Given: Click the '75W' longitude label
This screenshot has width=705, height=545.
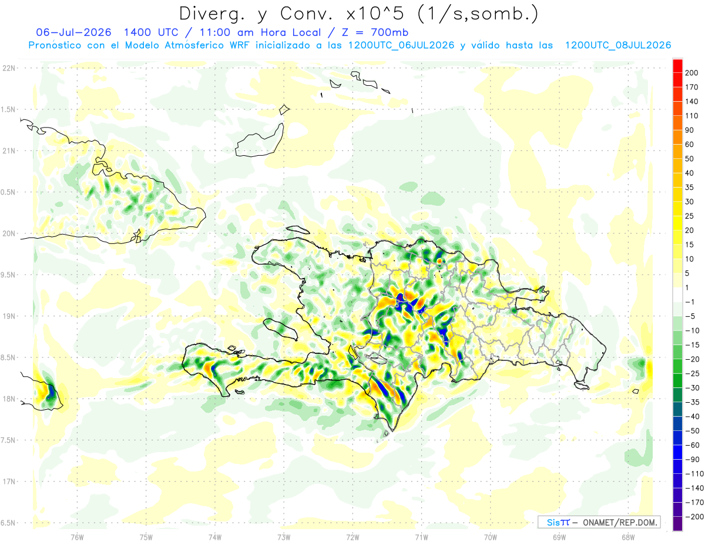Looking at the screenshot, I should tap(146, 536).
